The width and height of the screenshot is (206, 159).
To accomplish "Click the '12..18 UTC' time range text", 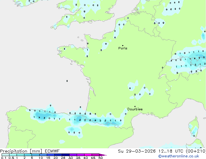I will (x=171, y=151).
